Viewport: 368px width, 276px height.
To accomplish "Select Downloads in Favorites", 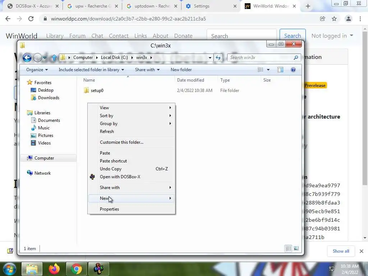I will [x=49, y=98].
